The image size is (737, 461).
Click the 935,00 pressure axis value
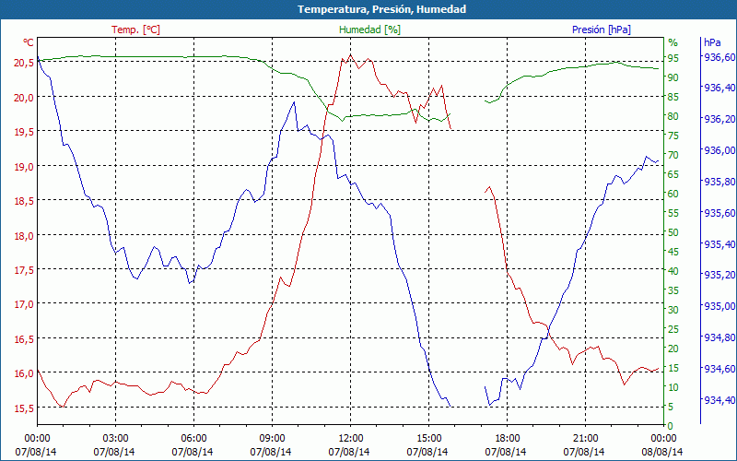[x=719, y=306]
